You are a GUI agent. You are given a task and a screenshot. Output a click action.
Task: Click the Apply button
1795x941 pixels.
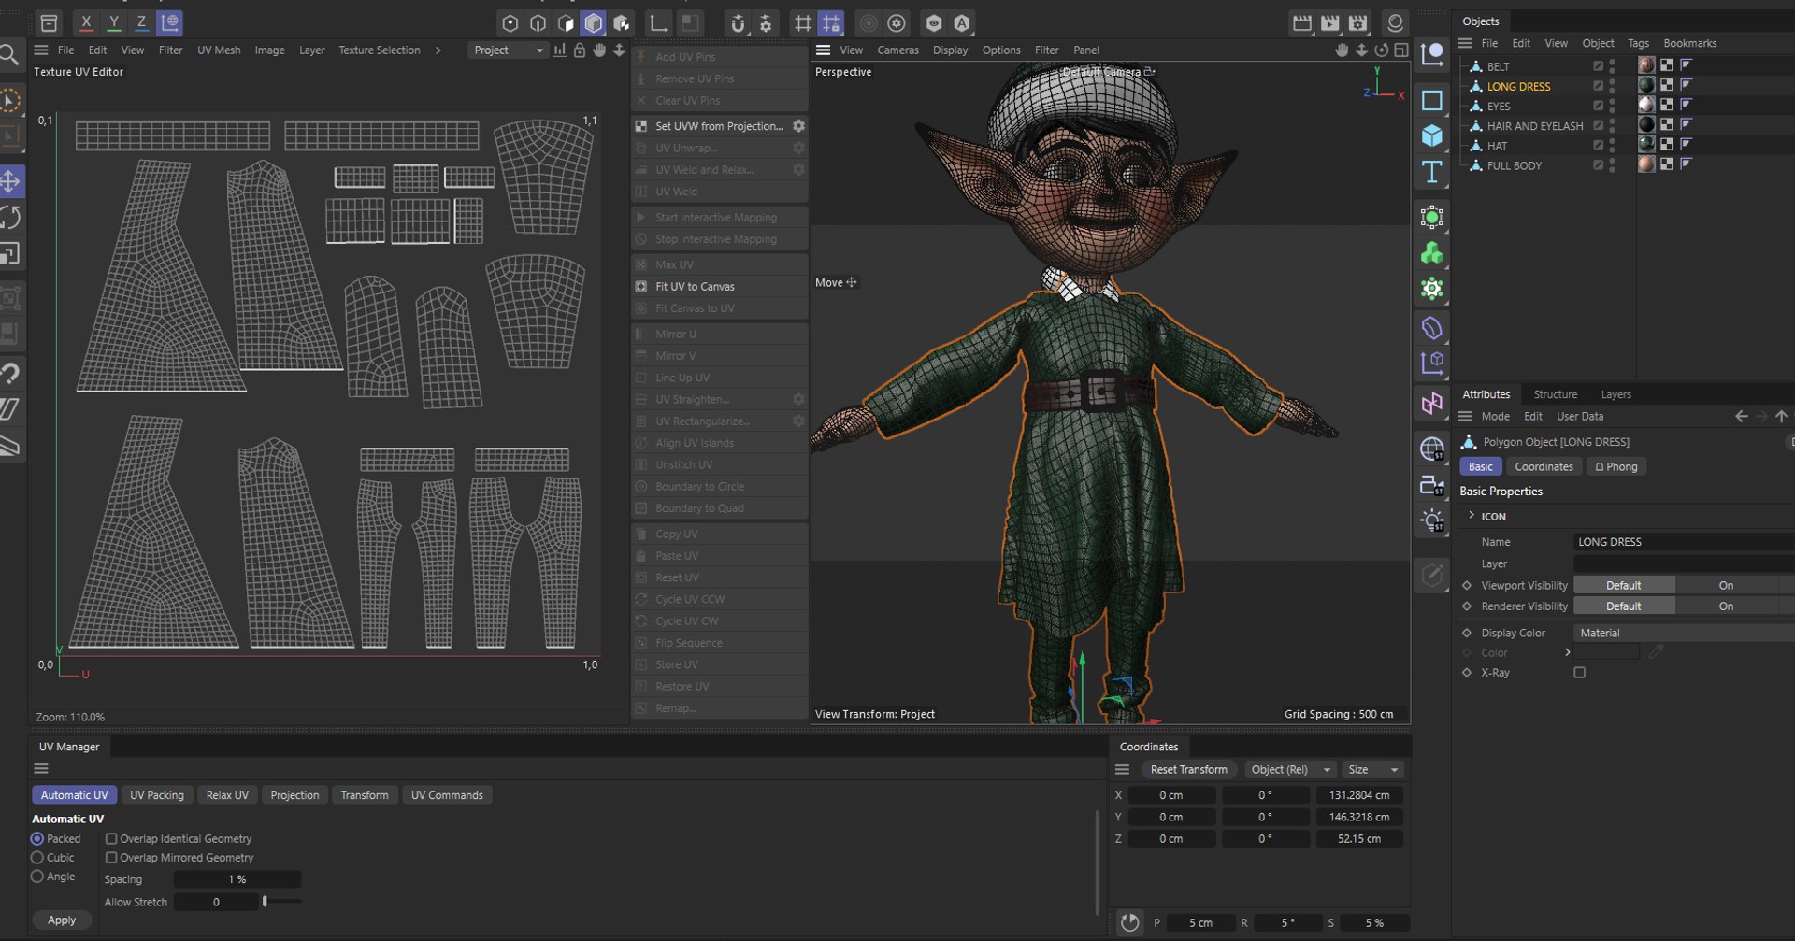click(x=62, y=920)
